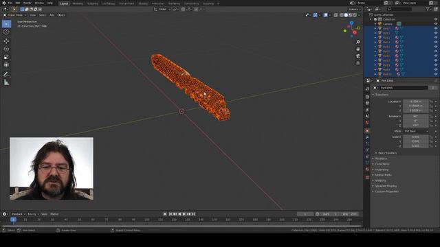Expand the Motion Paths panel
440x247 pixels.
click(384, 175)
